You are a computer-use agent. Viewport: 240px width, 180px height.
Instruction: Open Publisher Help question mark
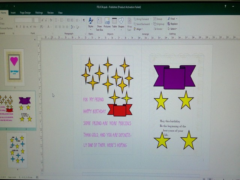tap(225, 6)
